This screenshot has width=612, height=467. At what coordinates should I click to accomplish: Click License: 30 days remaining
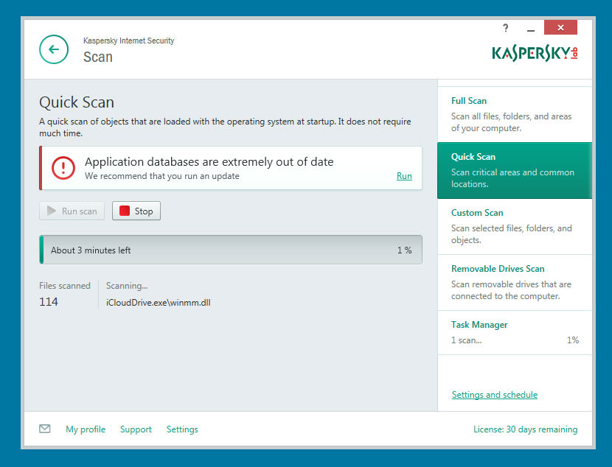point(525,429)
